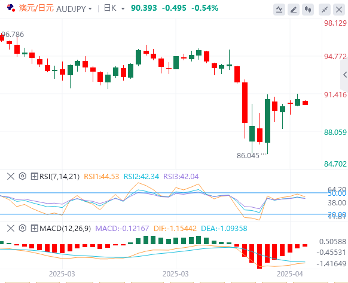Click the Australia flag pair icon
This screenshot has width=348, height=283.
pos(11,8)
